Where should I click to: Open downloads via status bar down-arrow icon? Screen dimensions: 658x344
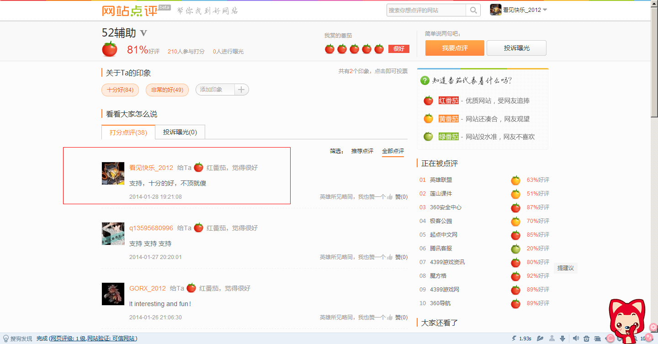click(563, 339)
